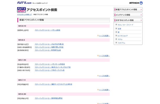Screen dimensions: 160x104
Task: Open スターバックス コーヒー 大和オークシティ店 link
Action: [50, 70]
